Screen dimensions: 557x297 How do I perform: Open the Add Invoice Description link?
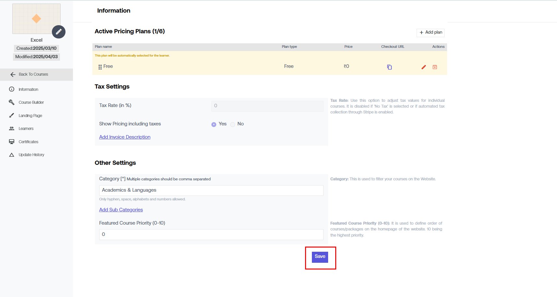pyautogui.click(x=124, y=137)
